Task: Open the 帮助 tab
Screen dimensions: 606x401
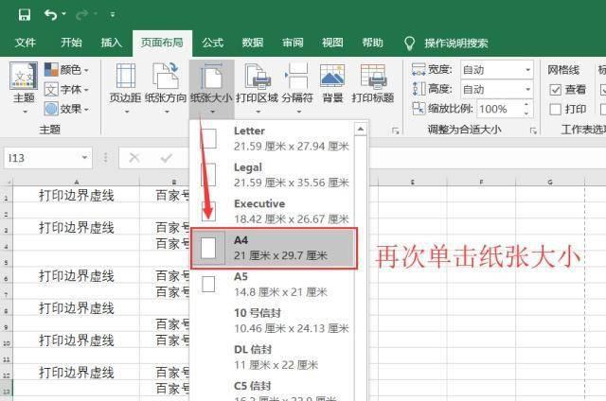Action: (372, 43)
